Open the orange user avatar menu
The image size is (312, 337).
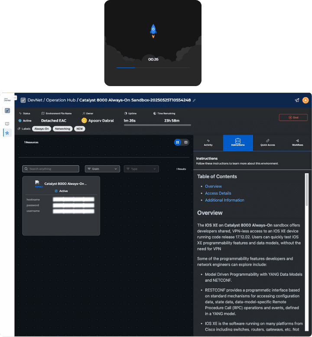pyautogui.click(x=305, y=100)
